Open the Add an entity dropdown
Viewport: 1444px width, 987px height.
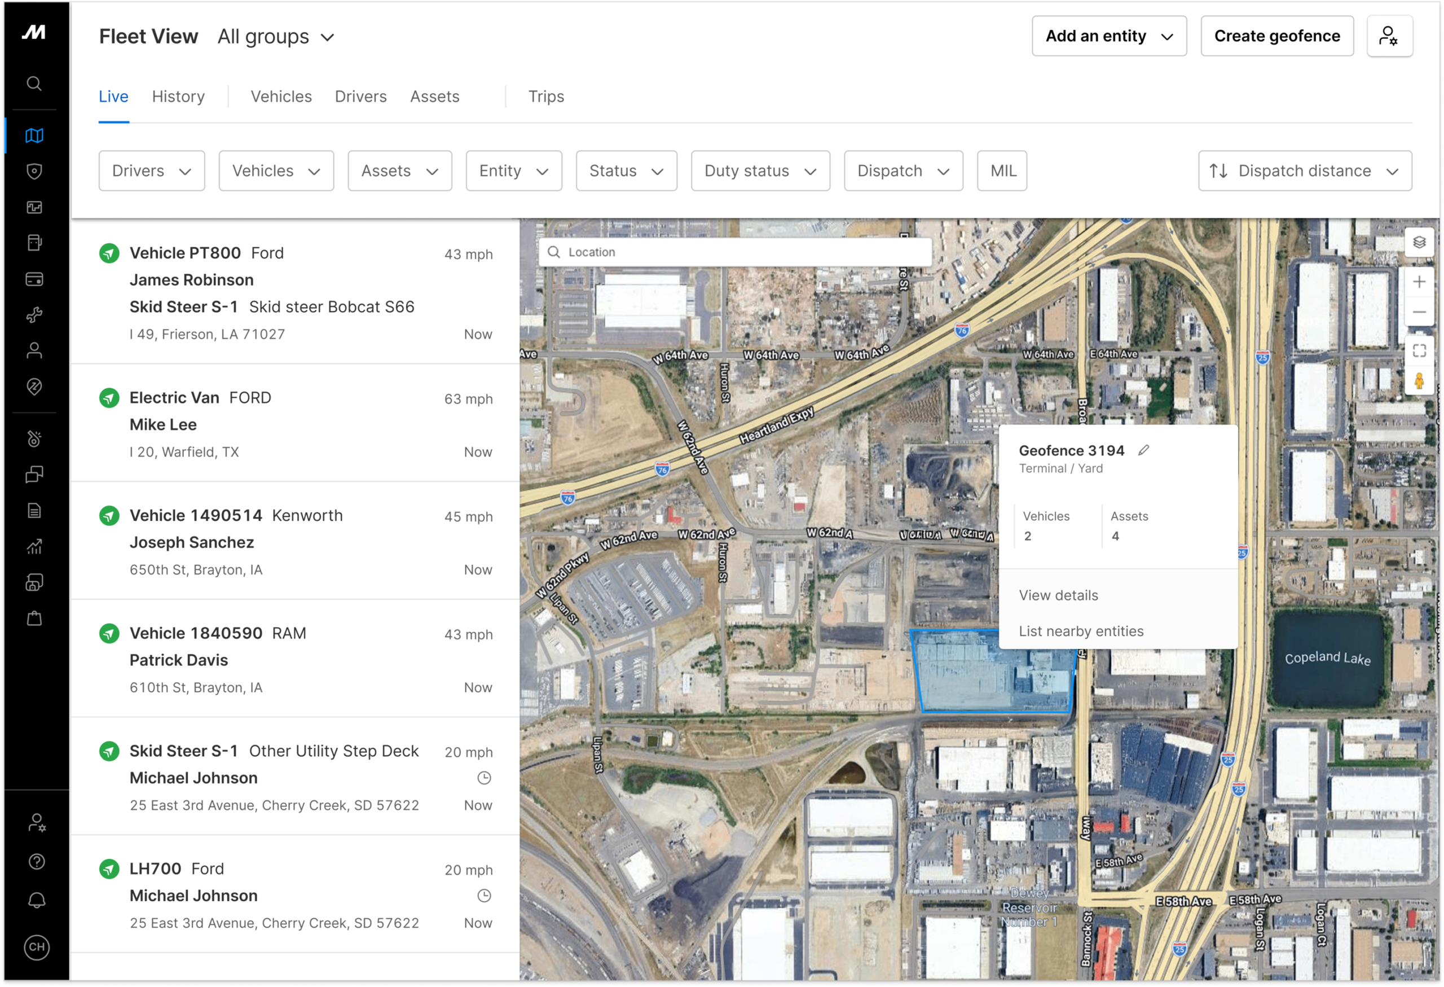1110,36
